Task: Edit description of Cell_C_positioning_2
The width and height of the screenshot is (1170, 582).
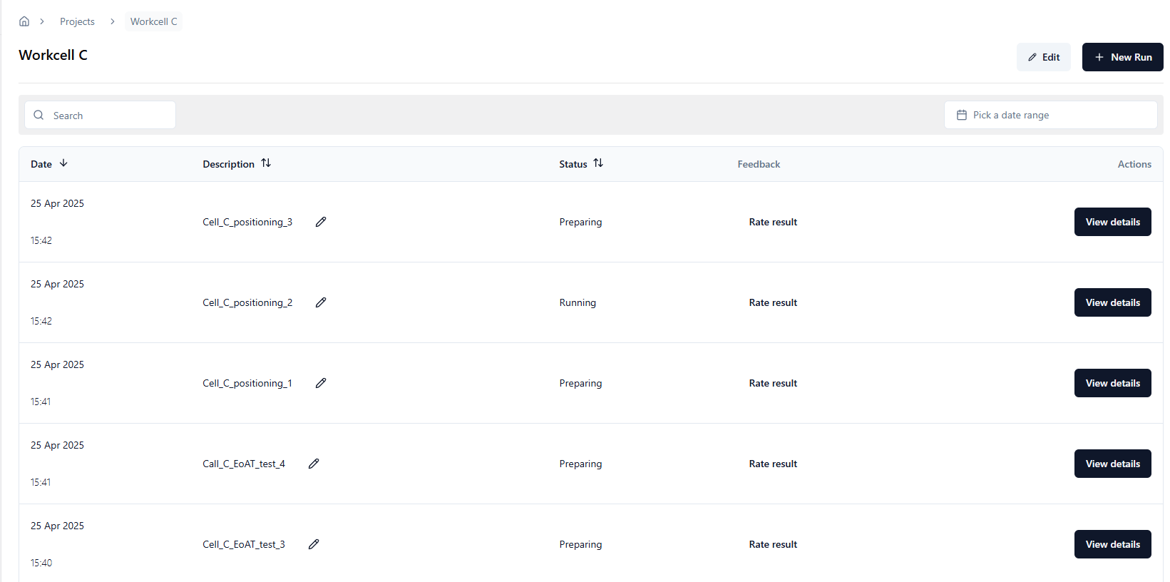Action: pyautogui.click(x=321, y=302)
